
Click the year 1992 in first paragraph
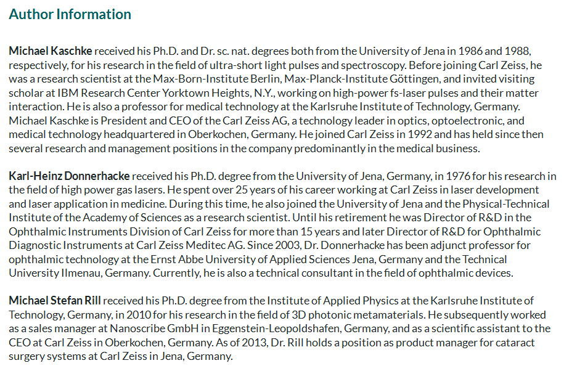click(420, 134)
